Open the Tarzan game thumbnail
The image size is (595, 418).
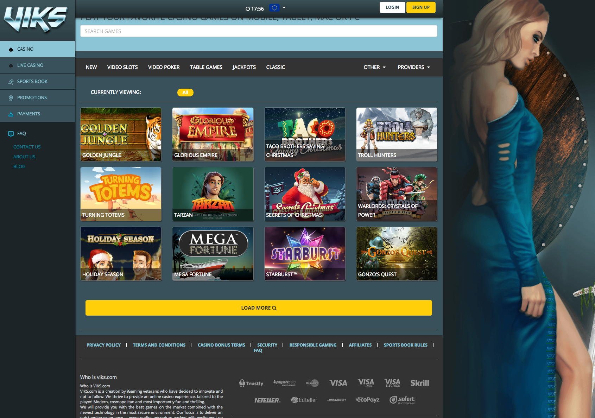click(213, 194)
